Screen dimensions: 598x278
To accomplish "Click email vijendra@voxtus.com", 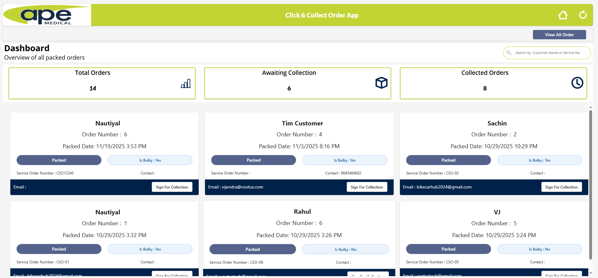I will pyautogui.click(x=243, y=187).
